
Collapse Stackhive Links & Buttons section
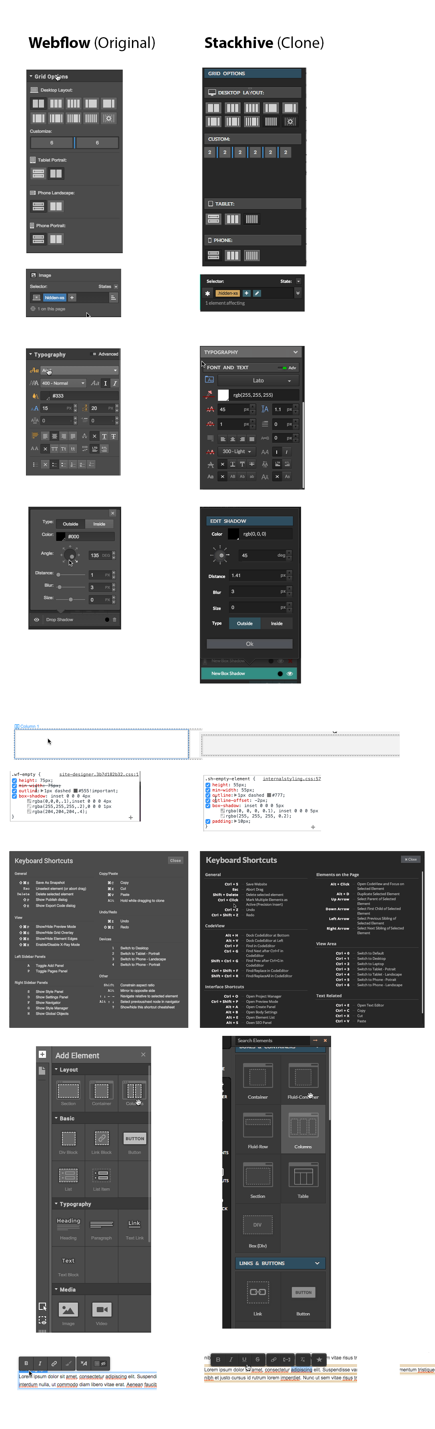317,1263
